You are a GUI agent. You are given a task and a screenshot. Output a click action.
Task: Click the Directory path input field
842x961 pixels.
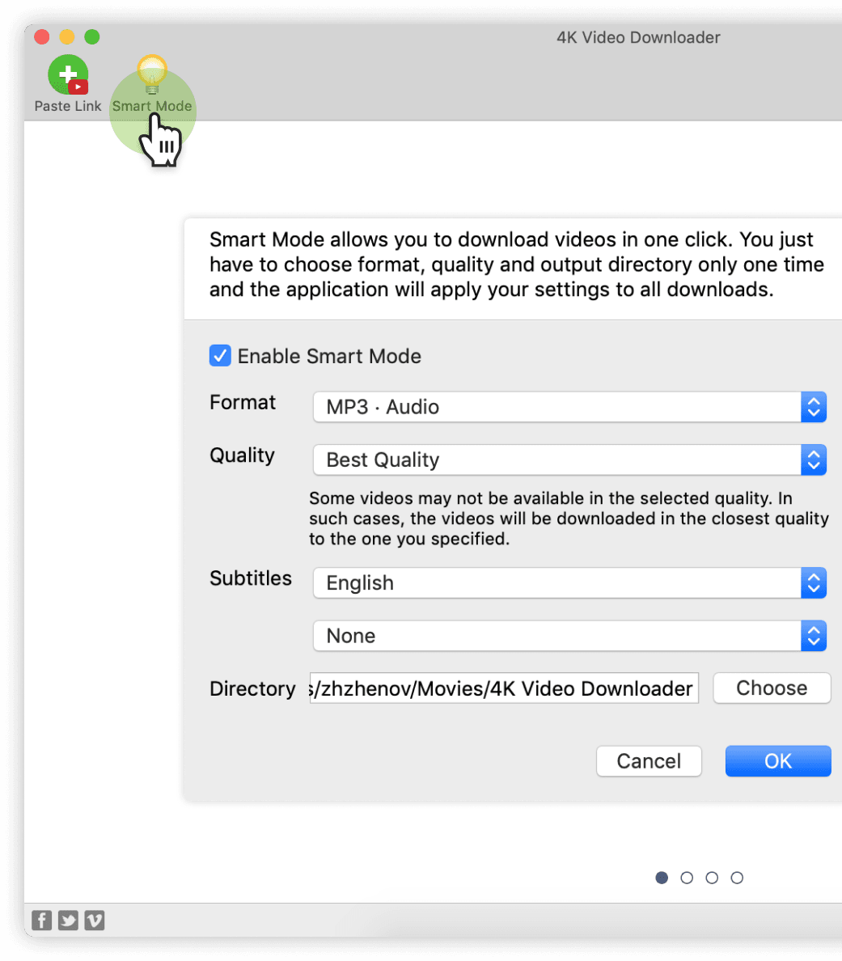[505, 688]
